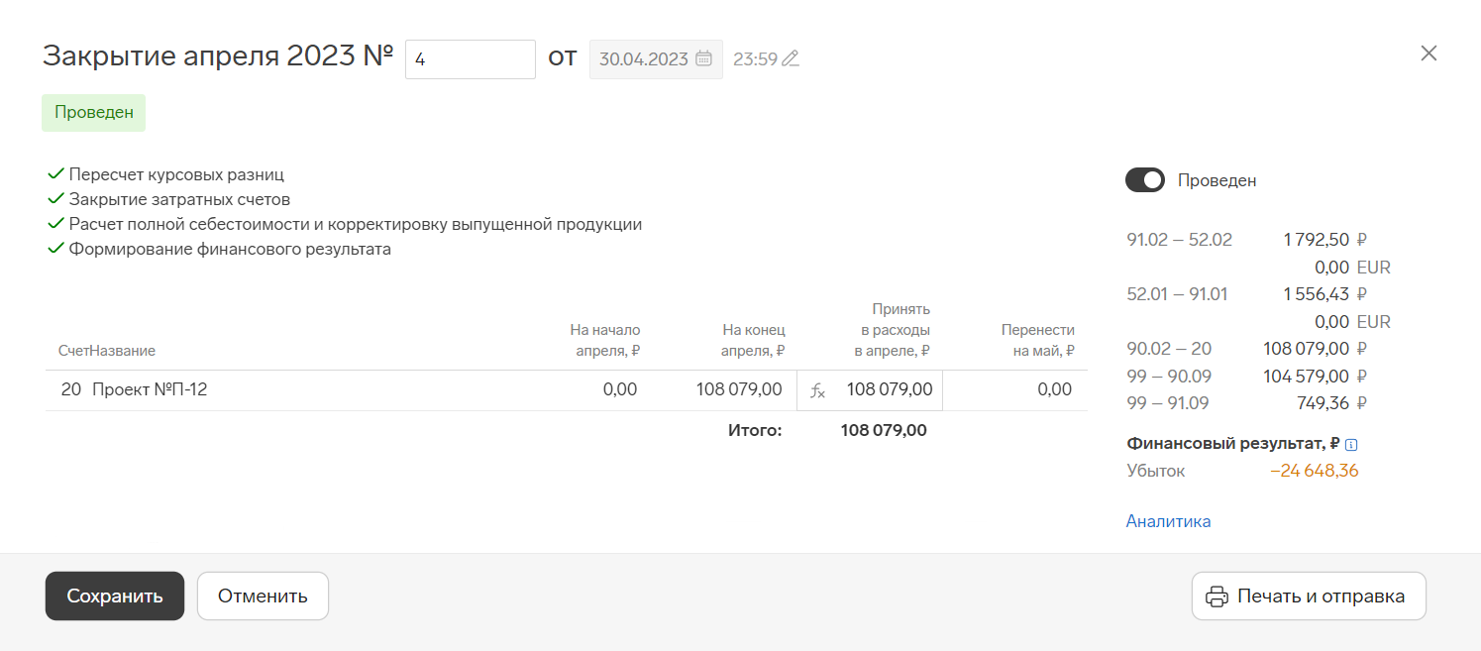Click the 90.02 – 20 posting entry
This screenshot has width=1481, height=651.
[x=1169, y=349]
